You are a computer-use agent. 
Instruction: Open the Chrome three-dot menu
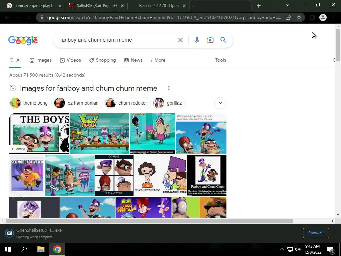click(x=334, y=17)
